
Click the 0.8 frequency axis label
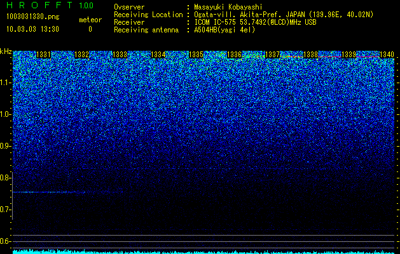click(x=5, y=178)
